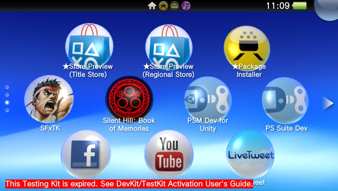The width and height of the screenshot is (338, 191).
Task: Tap the 'PS Suite Dev' label
Action: [286, 128]
